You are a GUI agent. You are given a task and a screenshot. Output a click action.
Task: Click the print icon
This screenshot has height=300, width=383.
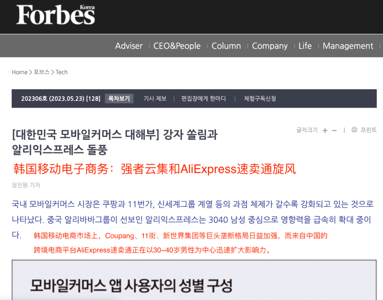(x=354, y=130)
